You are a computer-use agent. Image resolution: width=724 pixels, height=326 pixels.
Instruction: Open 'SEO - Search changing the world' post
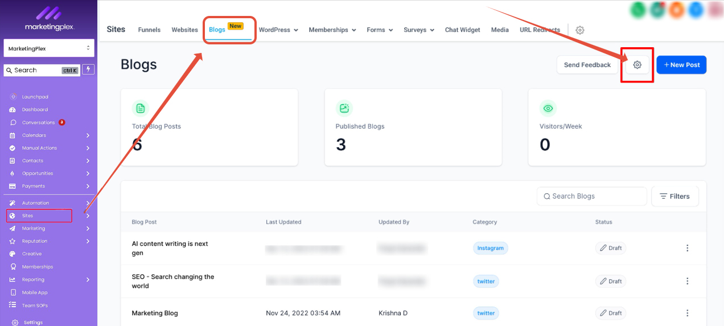click(x=173, y=281)
